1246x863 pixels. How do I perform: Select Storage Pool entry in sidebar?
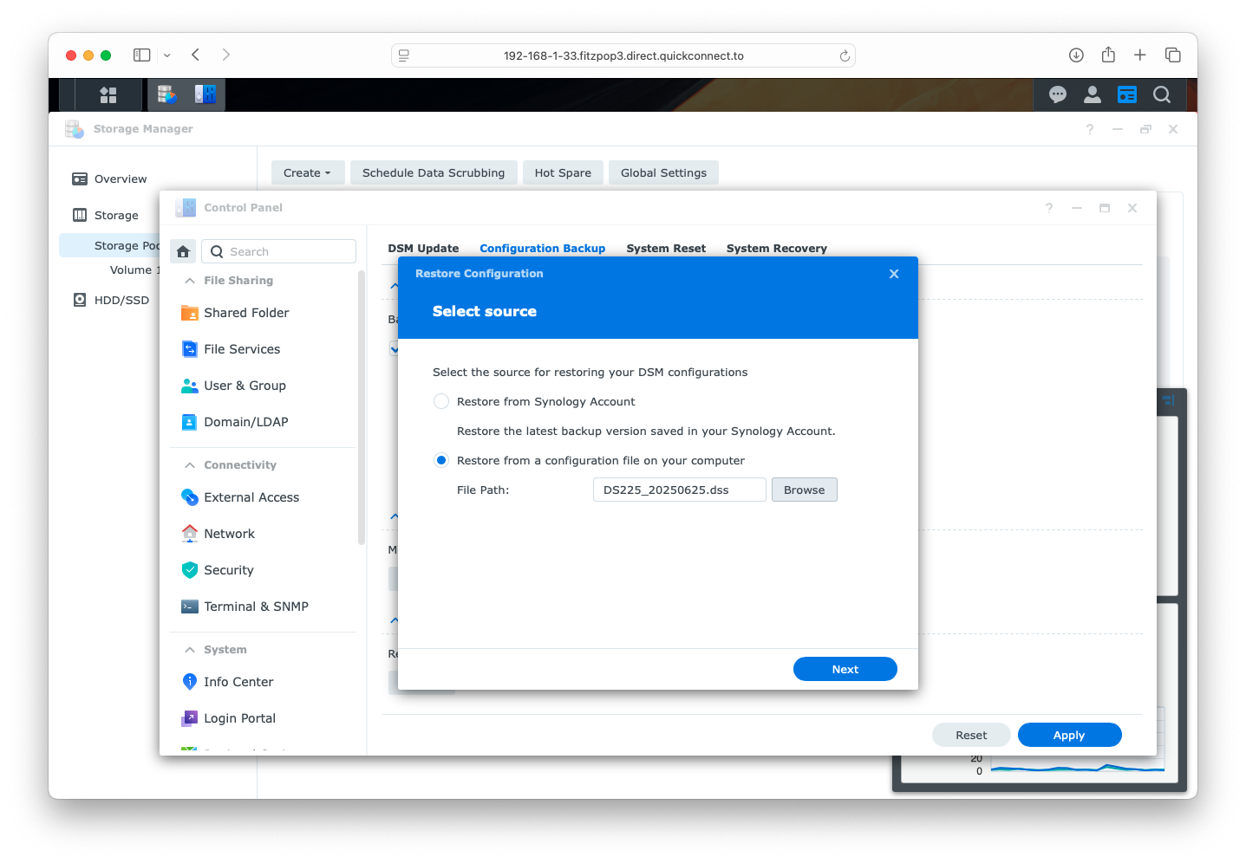(111, 246)
